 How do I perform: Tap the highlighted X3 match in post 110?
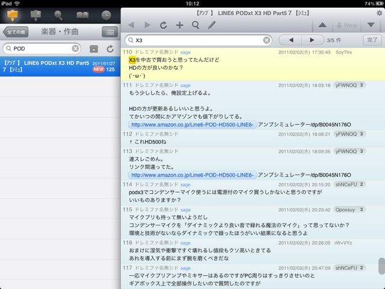(132, 60)
